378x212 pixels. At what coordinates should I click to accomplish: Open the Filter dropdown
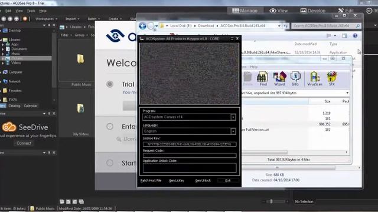click(x=66, y=35)
